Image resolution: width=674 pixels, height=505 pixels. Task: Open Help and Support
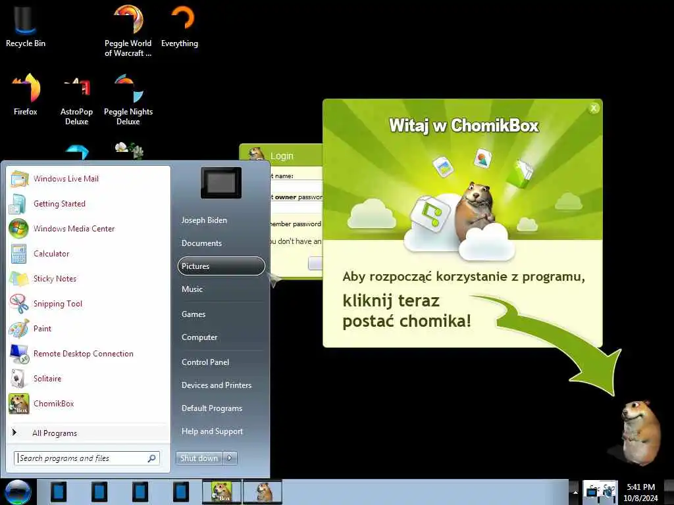(213, 431)
